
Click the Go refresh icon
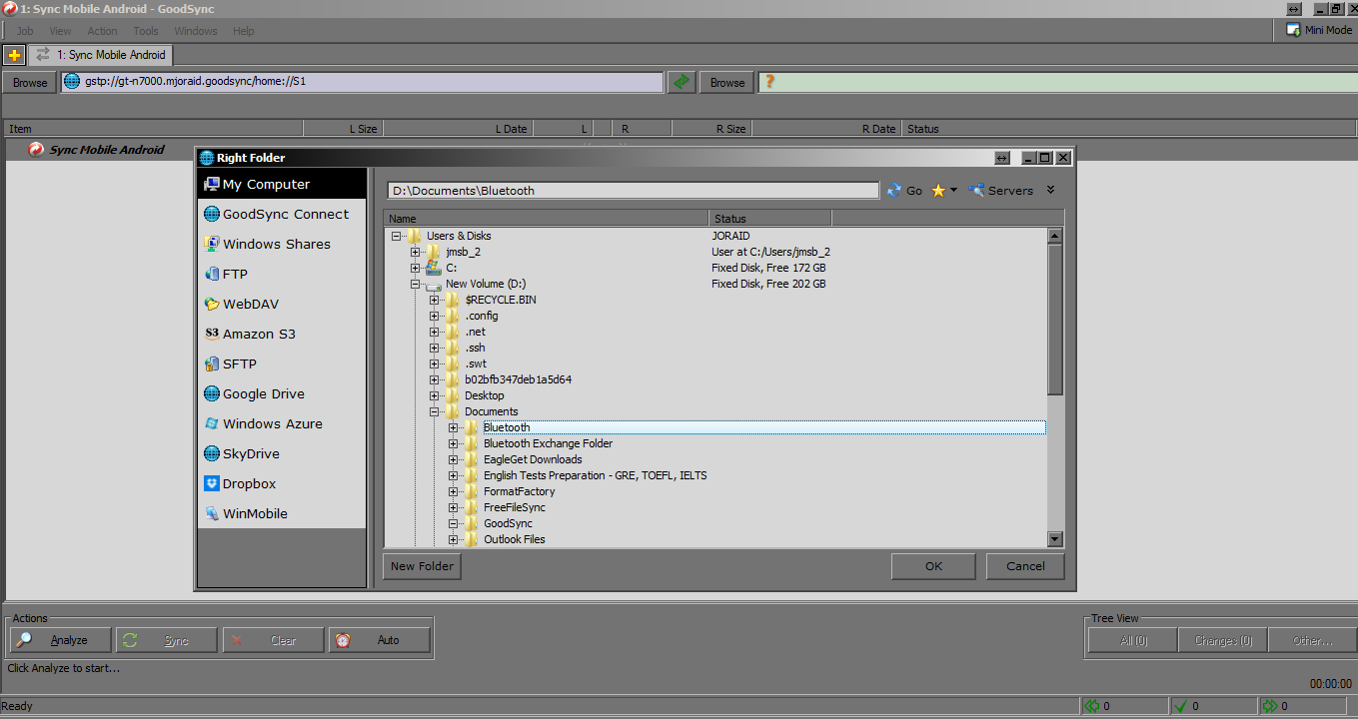[x=894, y=190]
